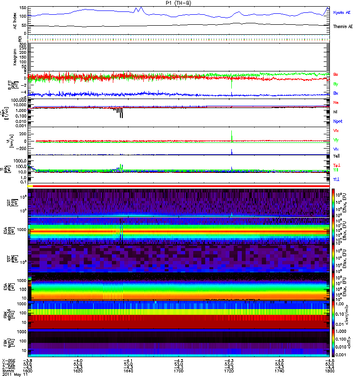Click the <|nT|> color bar unit label
The height and width of the screenshot is (381, 357).
click(348, 343)
